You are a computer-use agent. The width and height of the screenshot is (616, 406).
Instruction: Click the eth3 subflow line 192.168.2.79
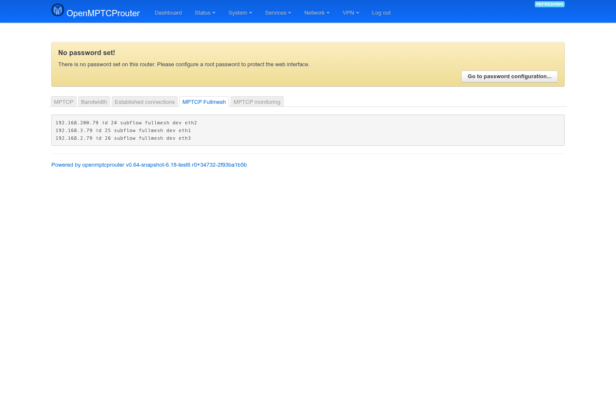tap(123, 138)
